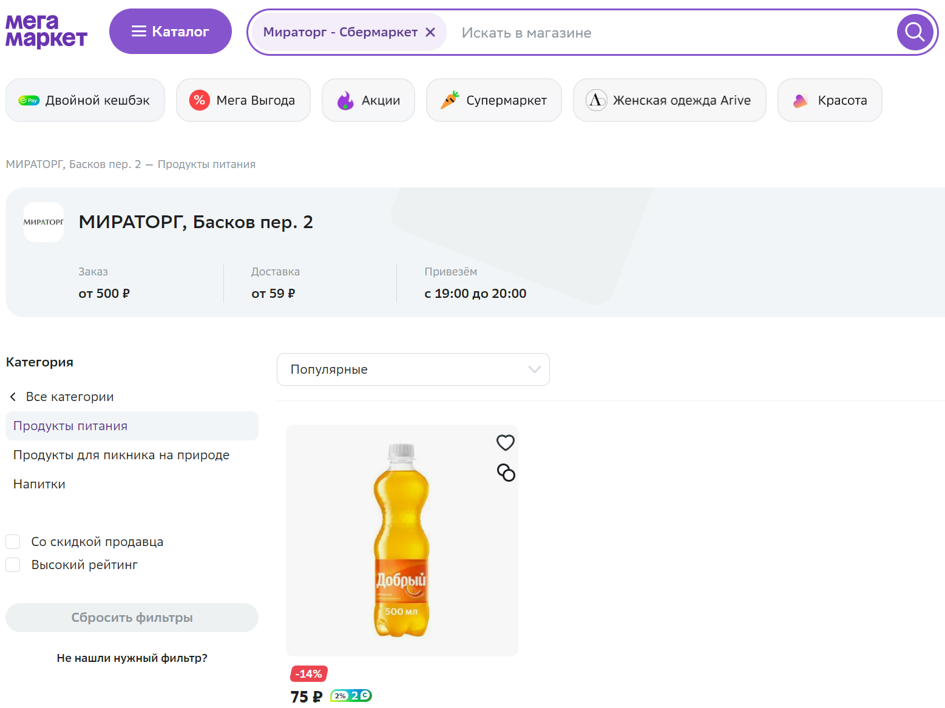Enable the Высокий рейтинг checkbox
Screen dimensions: 945x708
(13, 565)
